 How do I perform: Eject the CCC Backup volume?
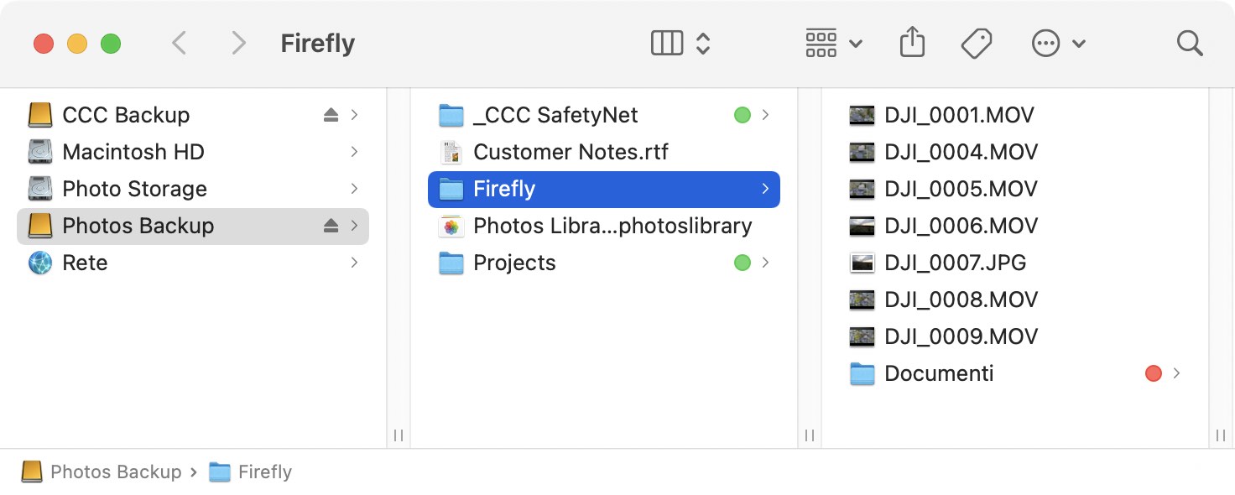pyautogui.click(x=331, y=115)
